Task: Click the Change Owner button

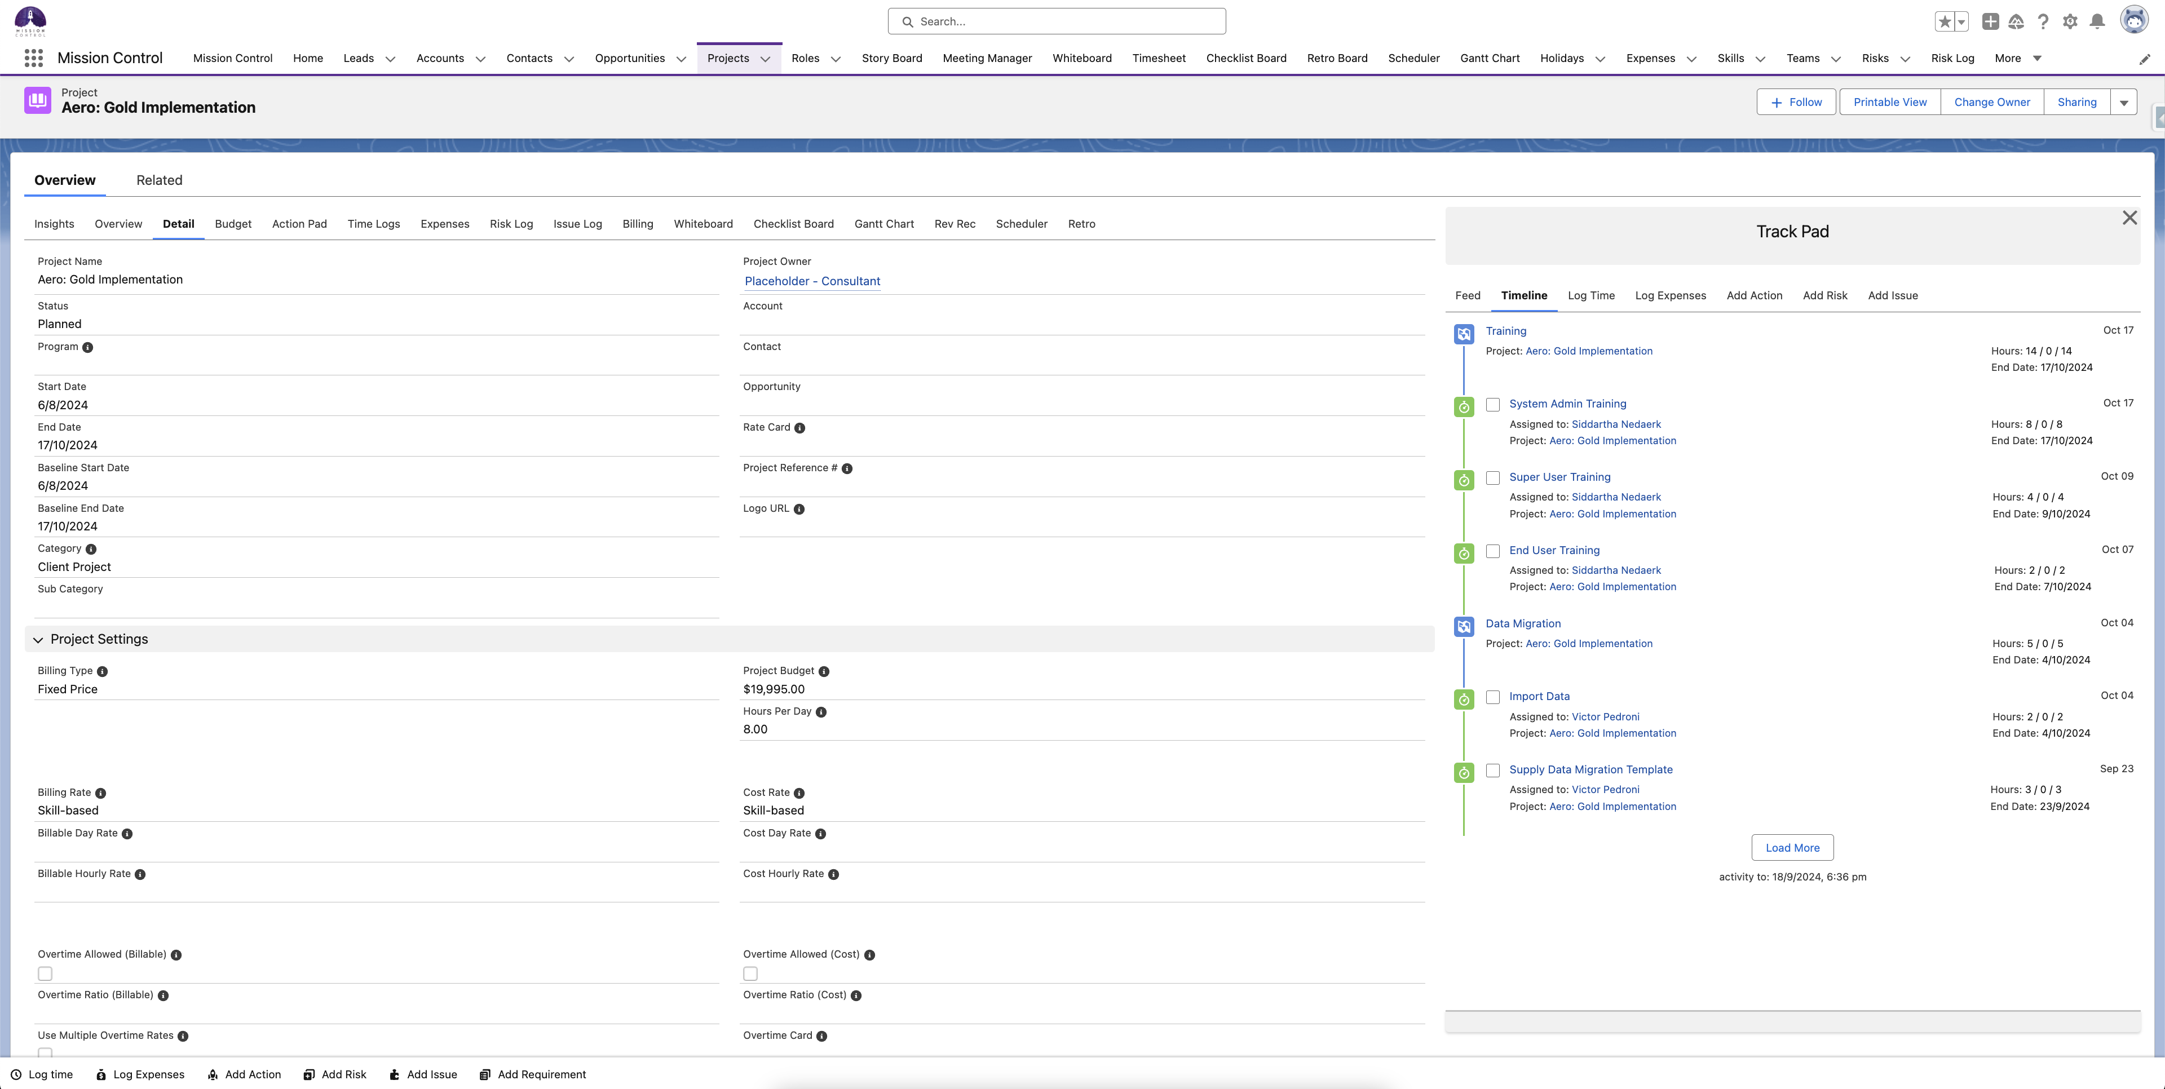Action: [1992, 103]
